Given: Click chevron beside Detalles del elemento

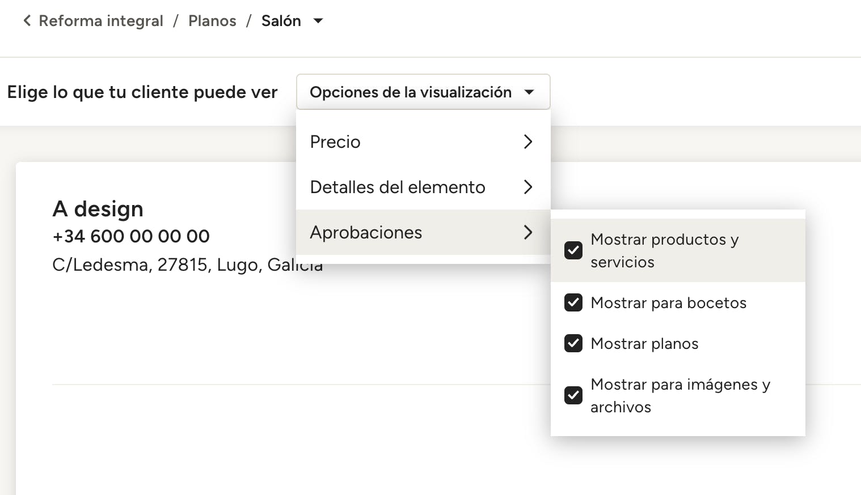Looking at the screenshot, I should tap(528, 187).
